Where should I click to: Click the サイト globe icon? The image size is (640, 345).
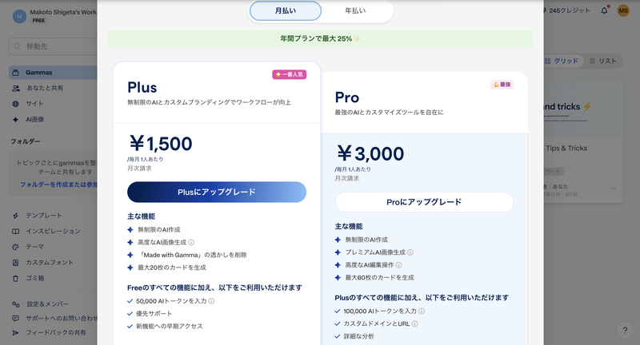click(x=15, y=104)
